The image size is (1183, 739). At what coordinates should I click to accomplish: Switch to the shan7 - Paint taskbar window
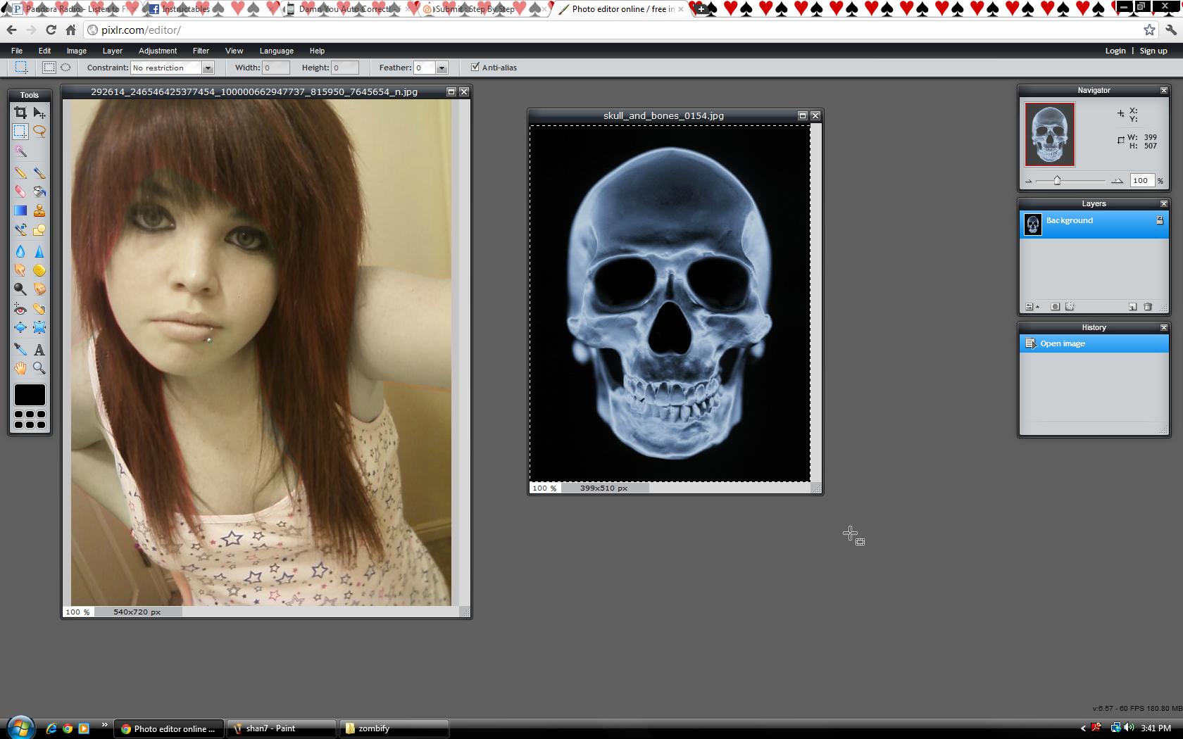tap(282, 728)
